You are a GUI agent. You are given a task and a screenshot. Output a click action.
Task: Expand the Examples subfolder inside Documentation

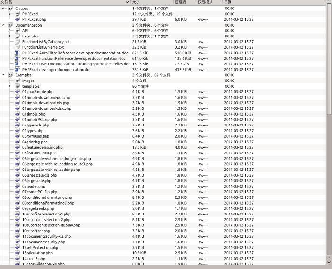click(10, 36)
